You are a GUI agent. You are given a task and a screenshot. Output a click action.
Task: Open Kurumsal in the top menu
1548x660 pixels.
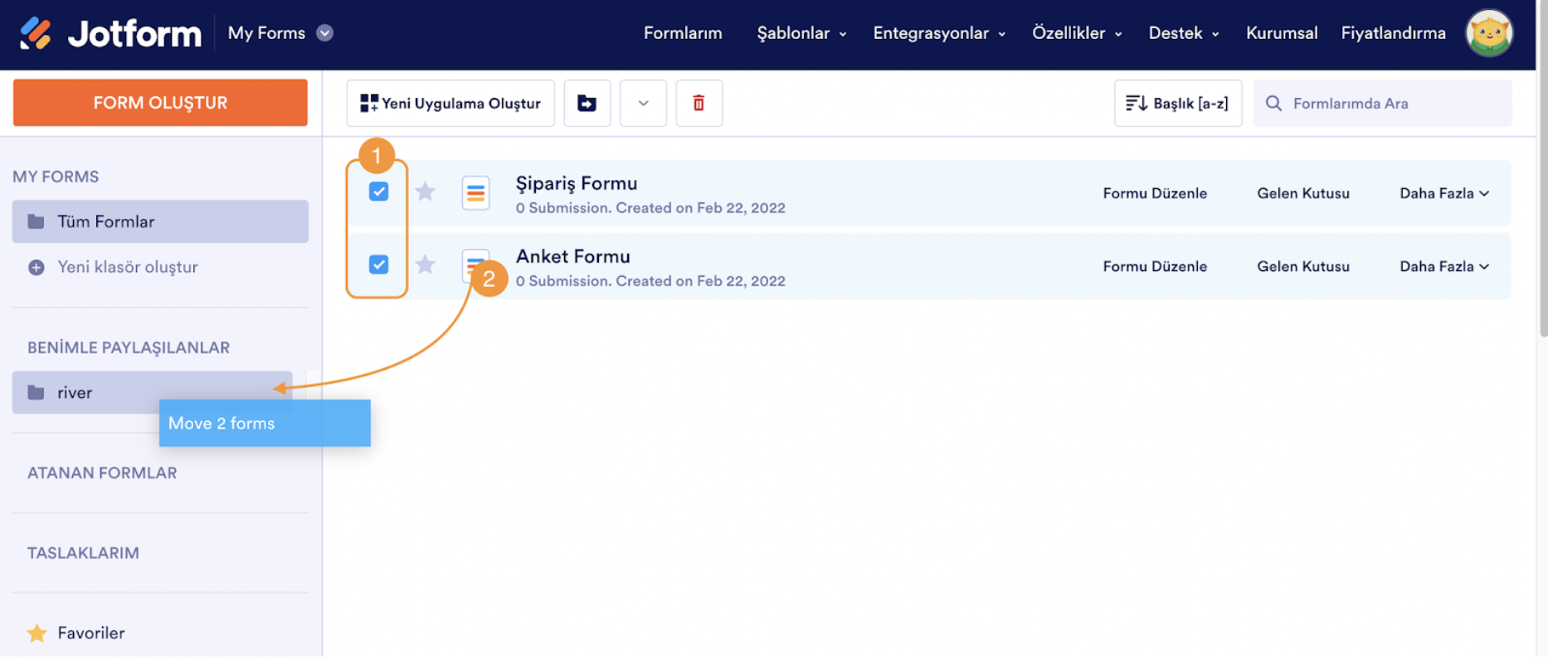1282,33
